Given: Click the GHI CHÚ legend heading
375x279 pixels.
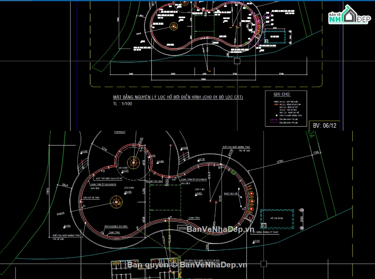Looking at the screenshot, I should [282, 95].
